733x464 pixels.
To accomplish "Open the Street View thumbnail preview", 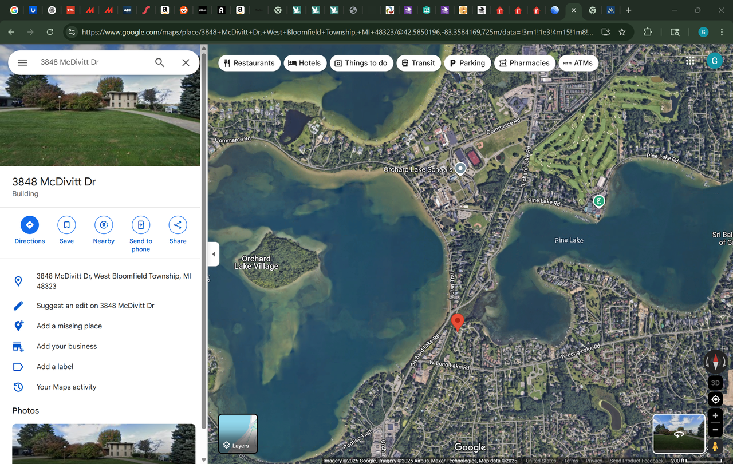I will (679, 433).
